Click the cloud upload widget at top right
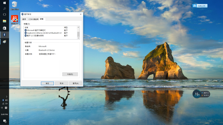This screenshot has height=125, width=223. click(200, 6)
